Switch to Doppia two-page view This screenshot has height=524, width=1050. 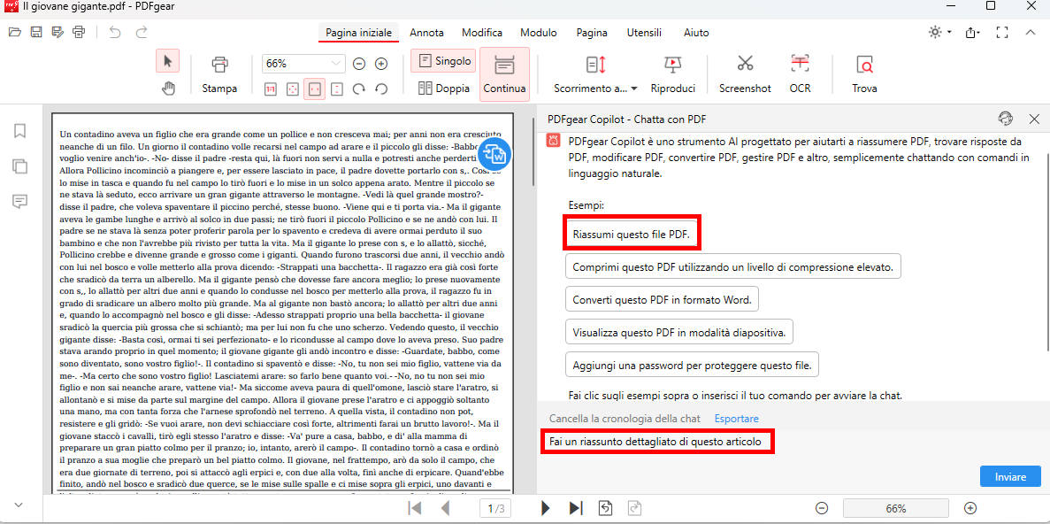point(442,86)
